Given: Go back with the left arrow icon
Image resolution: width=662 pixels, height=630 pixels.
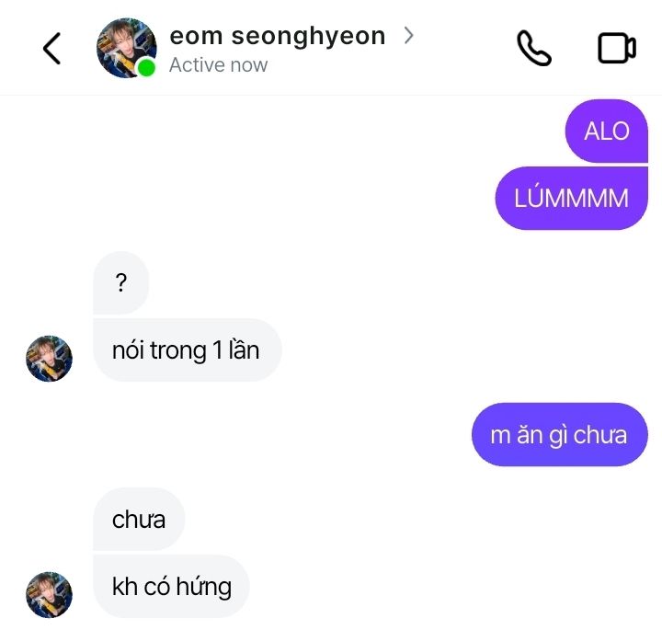Looking at the screenshot, I should tap(51, 48).
